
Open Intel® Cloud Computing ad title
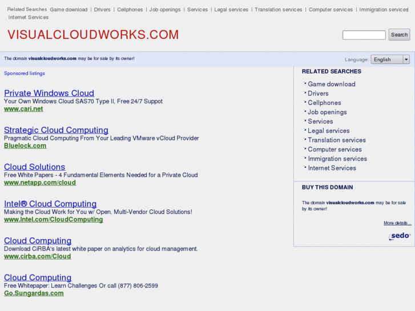pyautogui.click(x=50, y=204)
